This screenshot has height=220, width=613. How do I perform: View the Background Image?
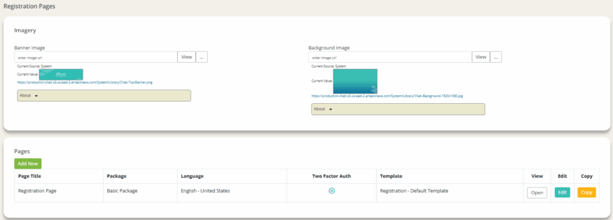[x=481, y=57]
